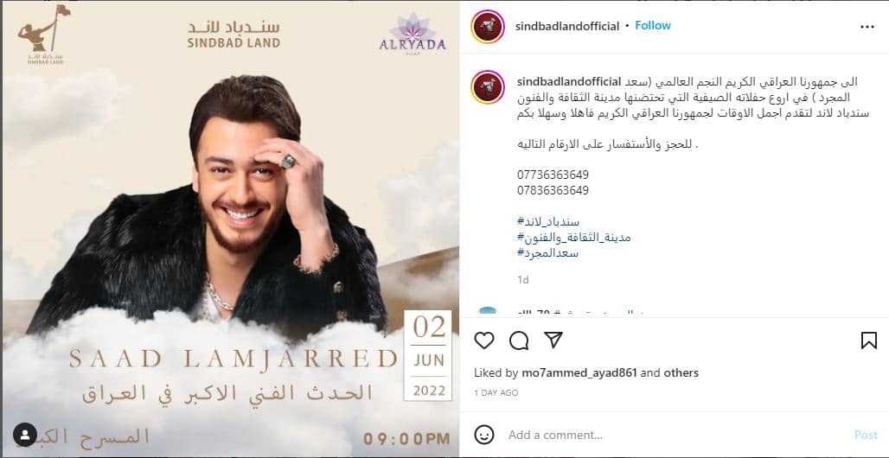Open sindbadlandofficial username in caption
Screen dimensions: 889x458
pos(569,81)
